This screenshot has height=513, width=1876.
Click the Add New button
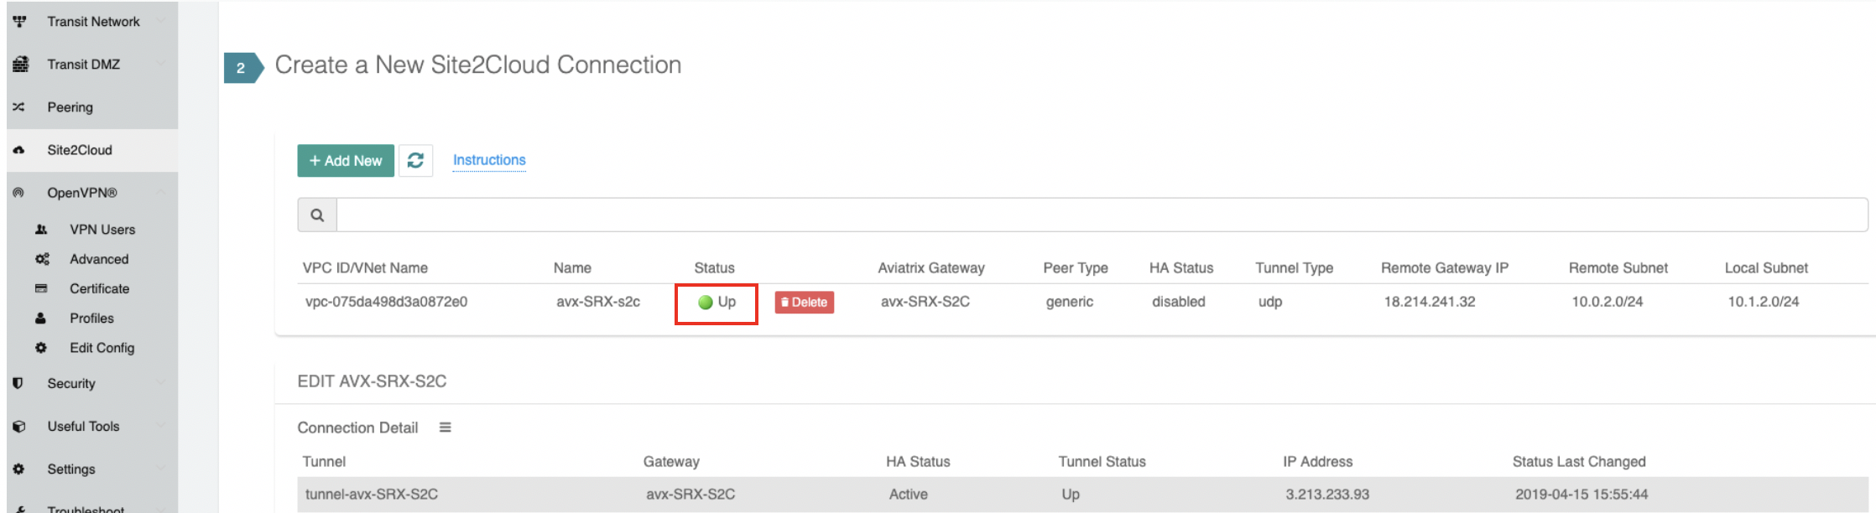[x=346, y=160]
